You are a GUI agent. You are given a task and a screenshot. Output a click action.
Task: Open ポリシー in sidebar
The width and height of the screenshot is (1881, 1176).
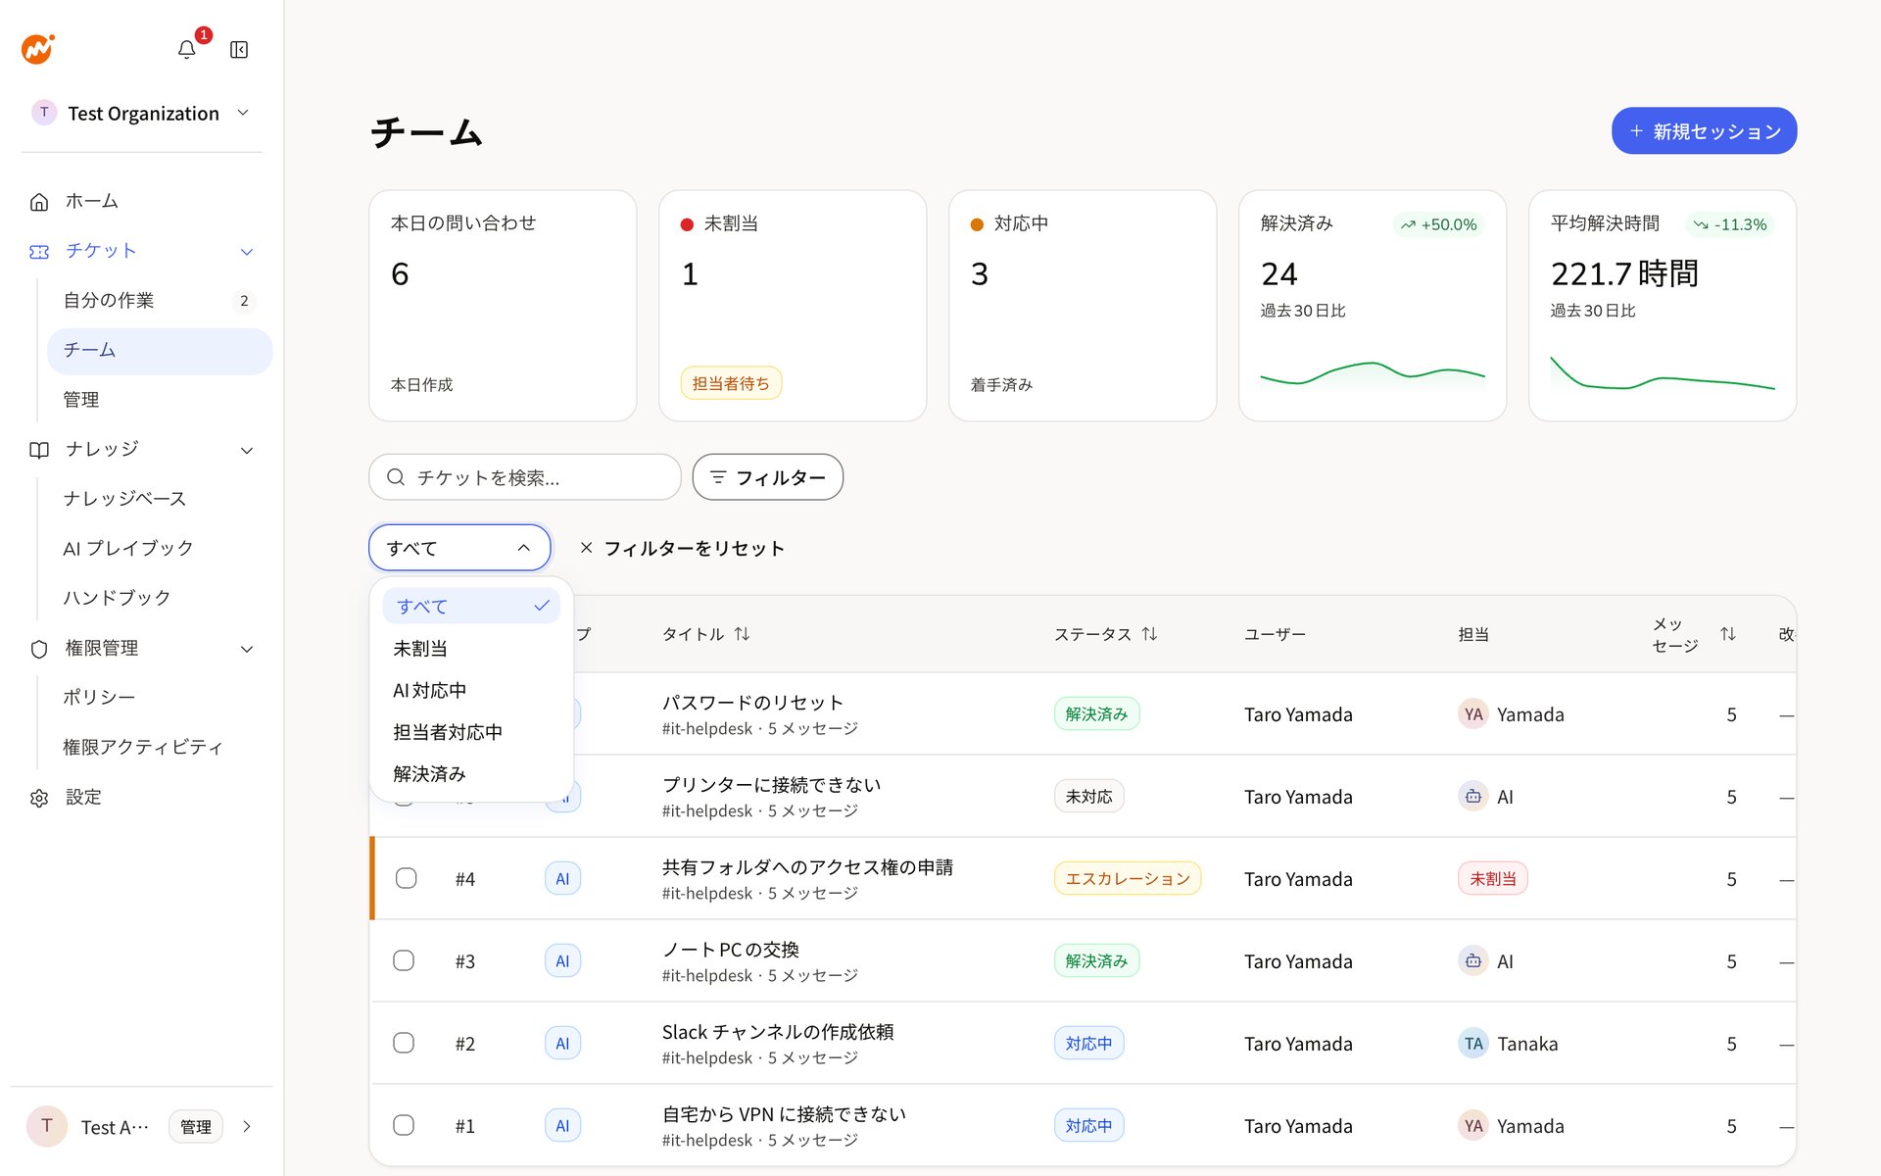[x=159, y=698]
